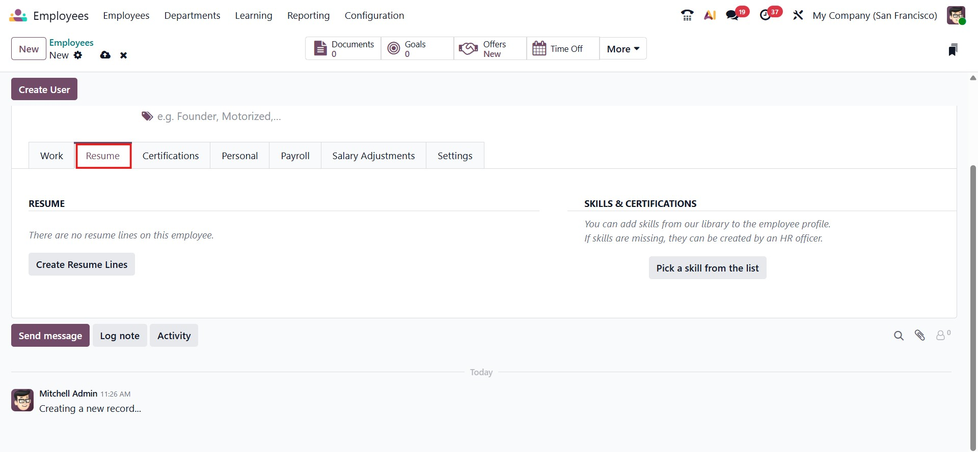Screen dimensions: 978x452
Task: Discard changes with the X icon
Action: click(123, 55)
